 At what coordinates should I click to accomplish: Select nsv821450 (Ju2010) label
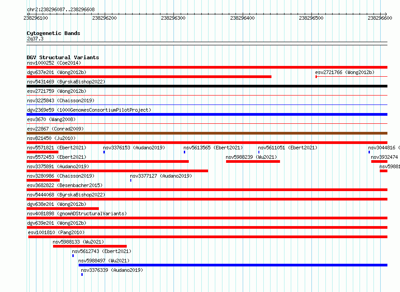[x=51, y=138]
